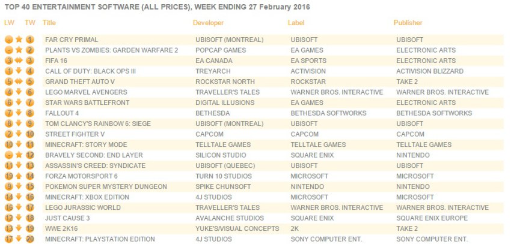Viewport: 511px width, 244px height.
Task: Click the this-week rank 10 badge
Action: (30, 134)
